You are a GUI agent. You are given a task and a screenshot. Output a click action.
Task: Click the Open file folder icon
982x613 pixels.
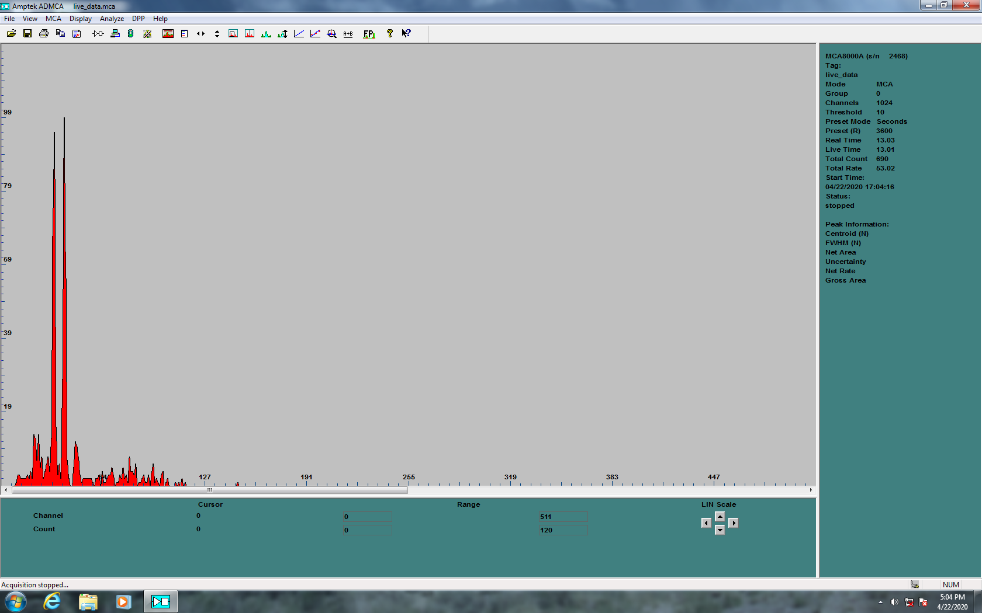click(x=11, y=34)
